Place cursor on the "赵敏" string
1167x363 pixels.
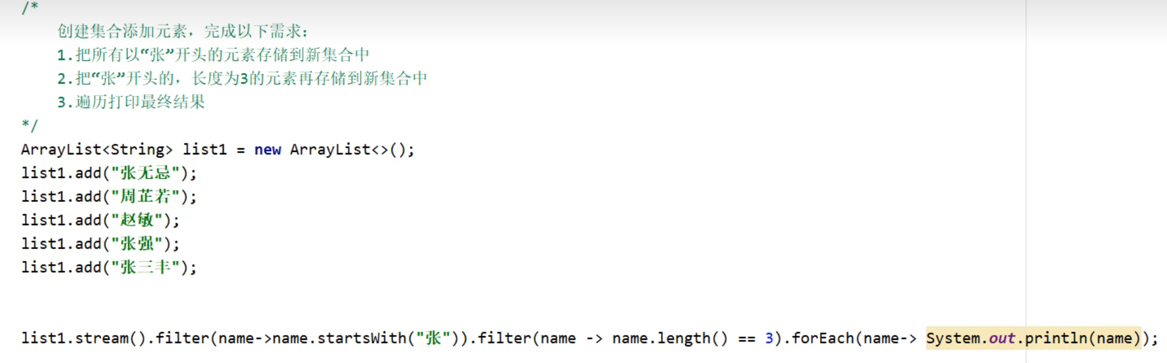136,220
